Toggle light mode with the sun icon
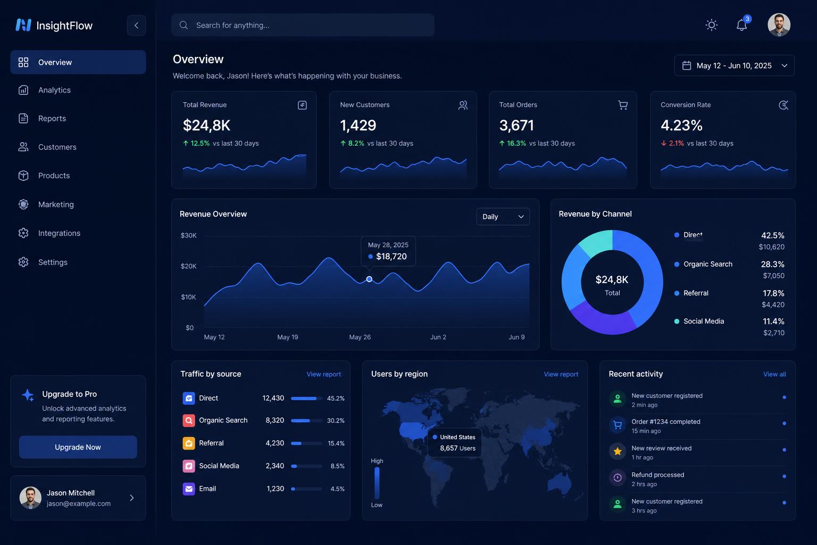Image resolution: width=817 pixels, height=545 pixels. pyautogui.click(x=712, y=25)
